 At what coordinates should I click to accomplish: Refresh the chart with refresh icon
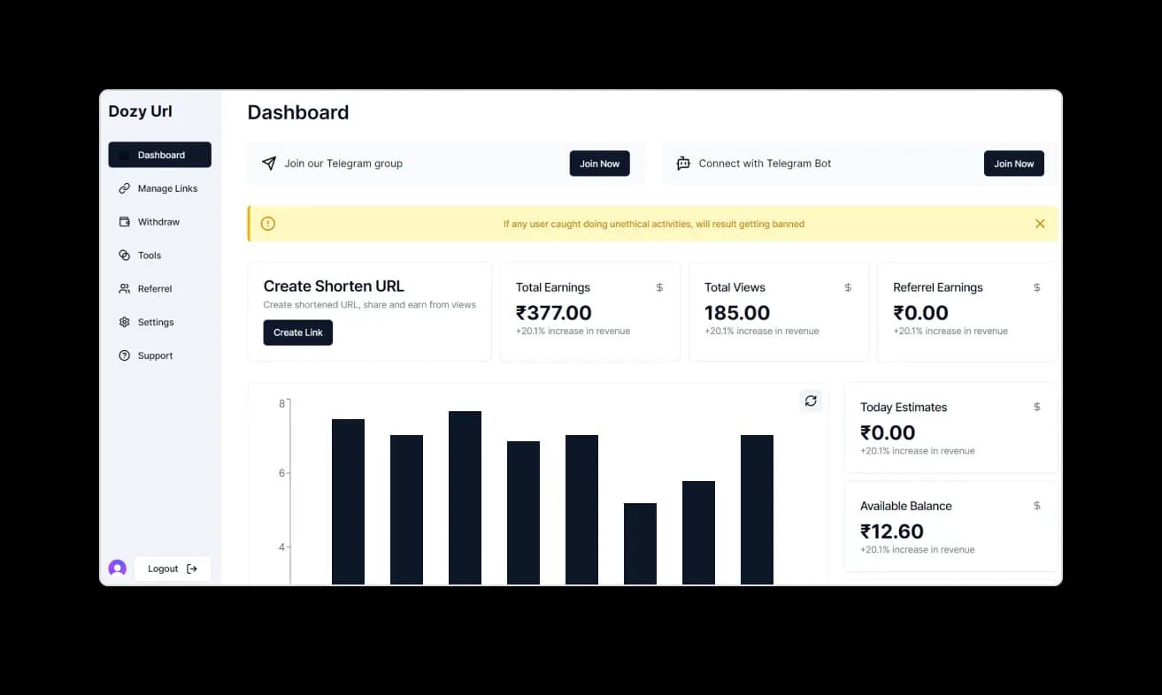click(x=811, y=401)
